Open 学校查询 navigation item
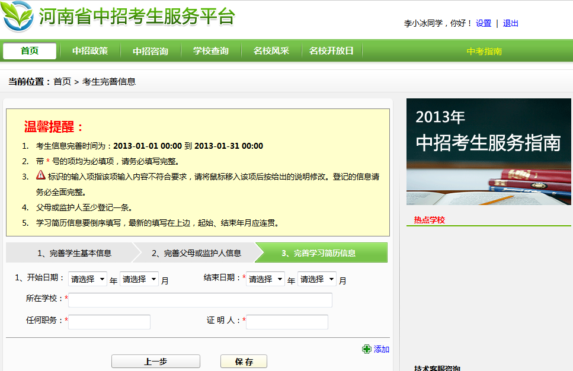 (211, 51)
